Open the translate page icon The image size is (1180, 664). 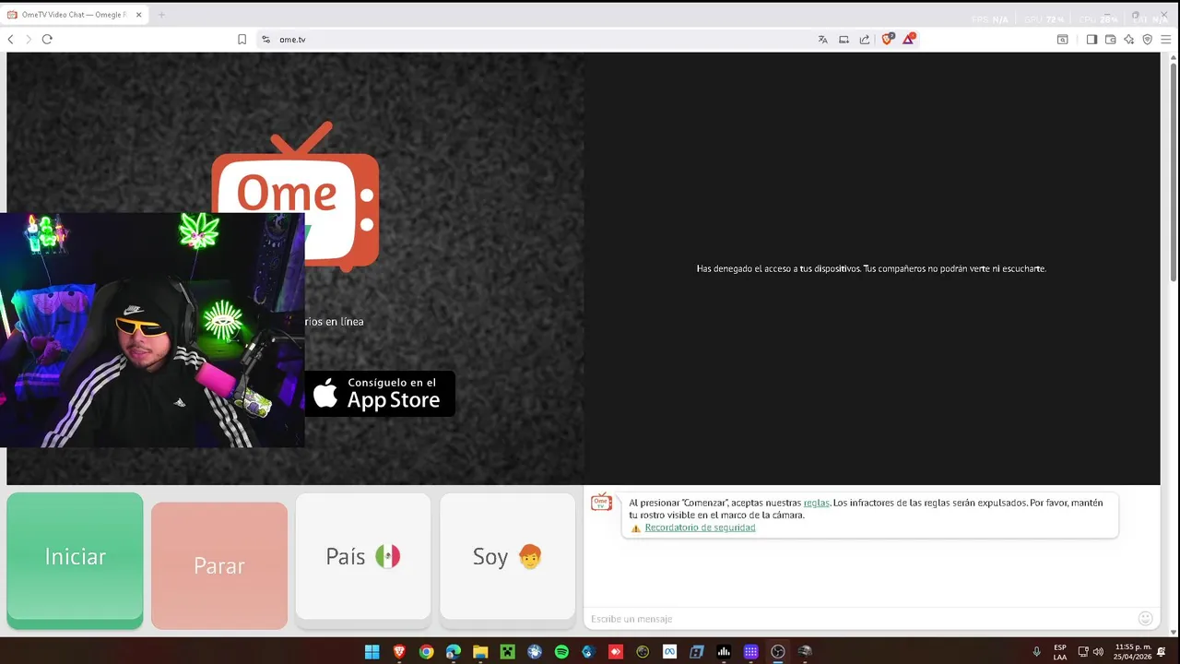tap(822, 40)
